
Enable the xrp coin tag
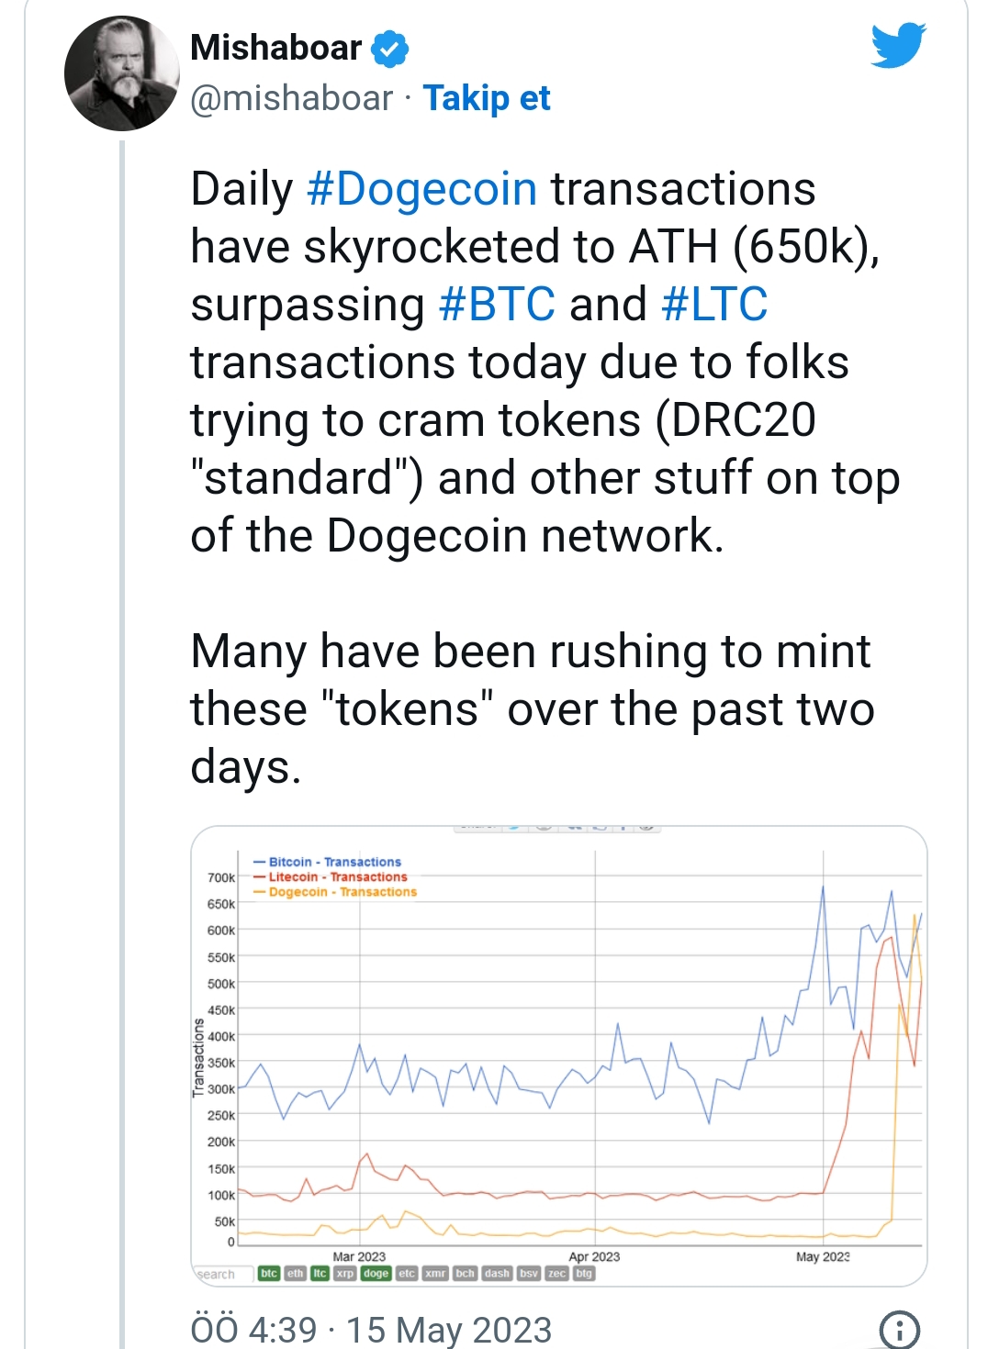[x=344, y=1273]
